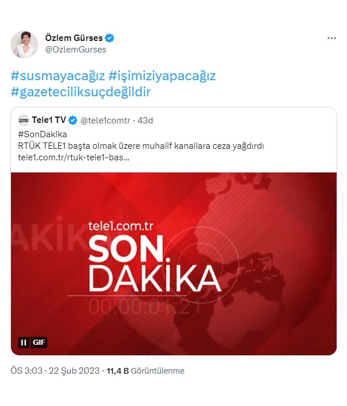Open Tele1 TV account name
This screenshot has height=406, width=347.
(49, 120)
